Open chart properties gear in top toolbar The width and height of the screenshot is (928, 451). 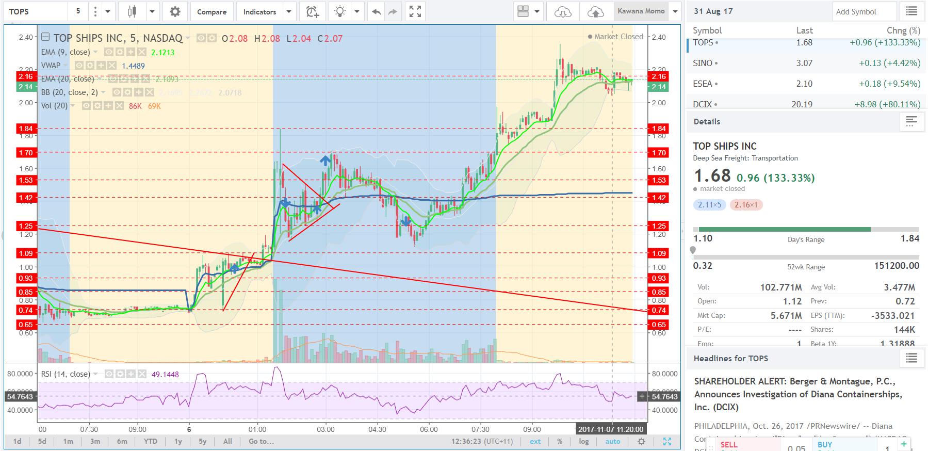point(175,11)
